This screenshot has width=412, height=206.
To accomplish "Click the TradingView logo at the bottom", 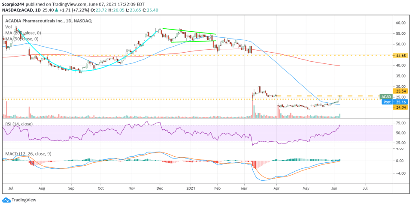I will pos(19,200).
